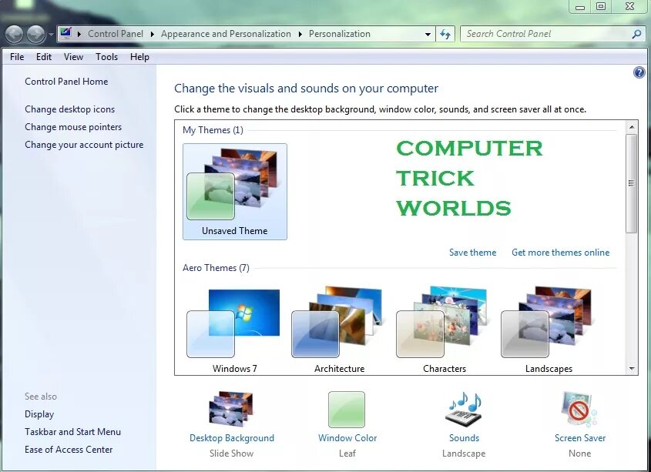Screen dimensions: 651x472
Task: Click the magnifier search icon
Action: [636, 34]
